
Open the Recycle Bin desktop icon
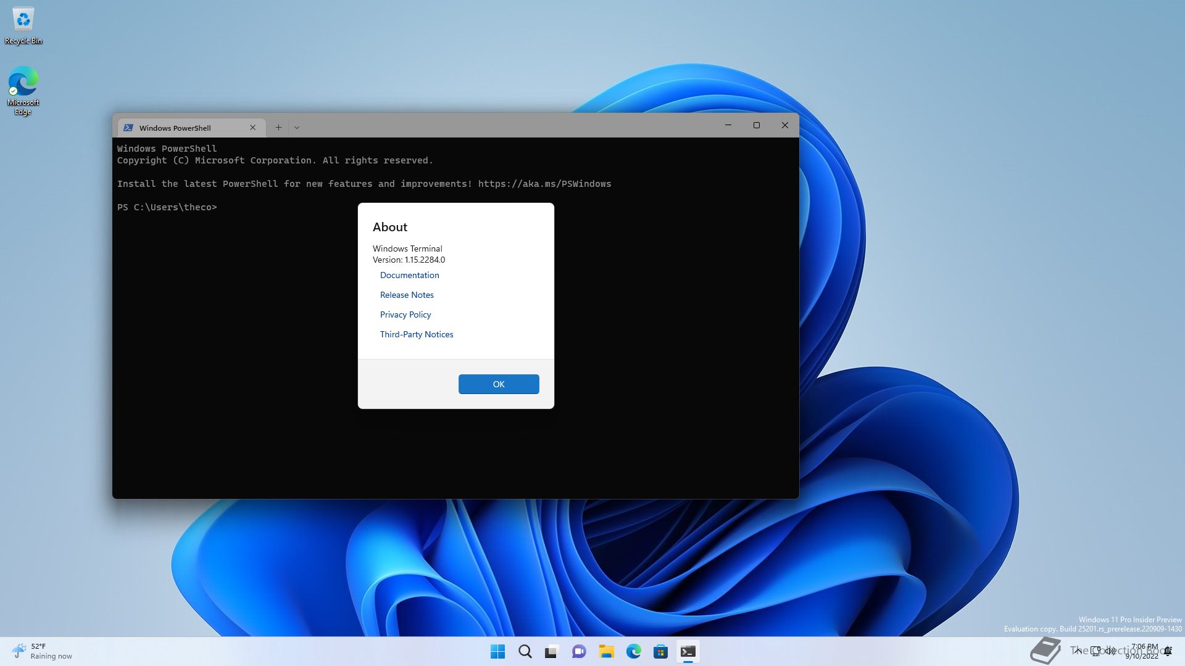pos(23,27)
